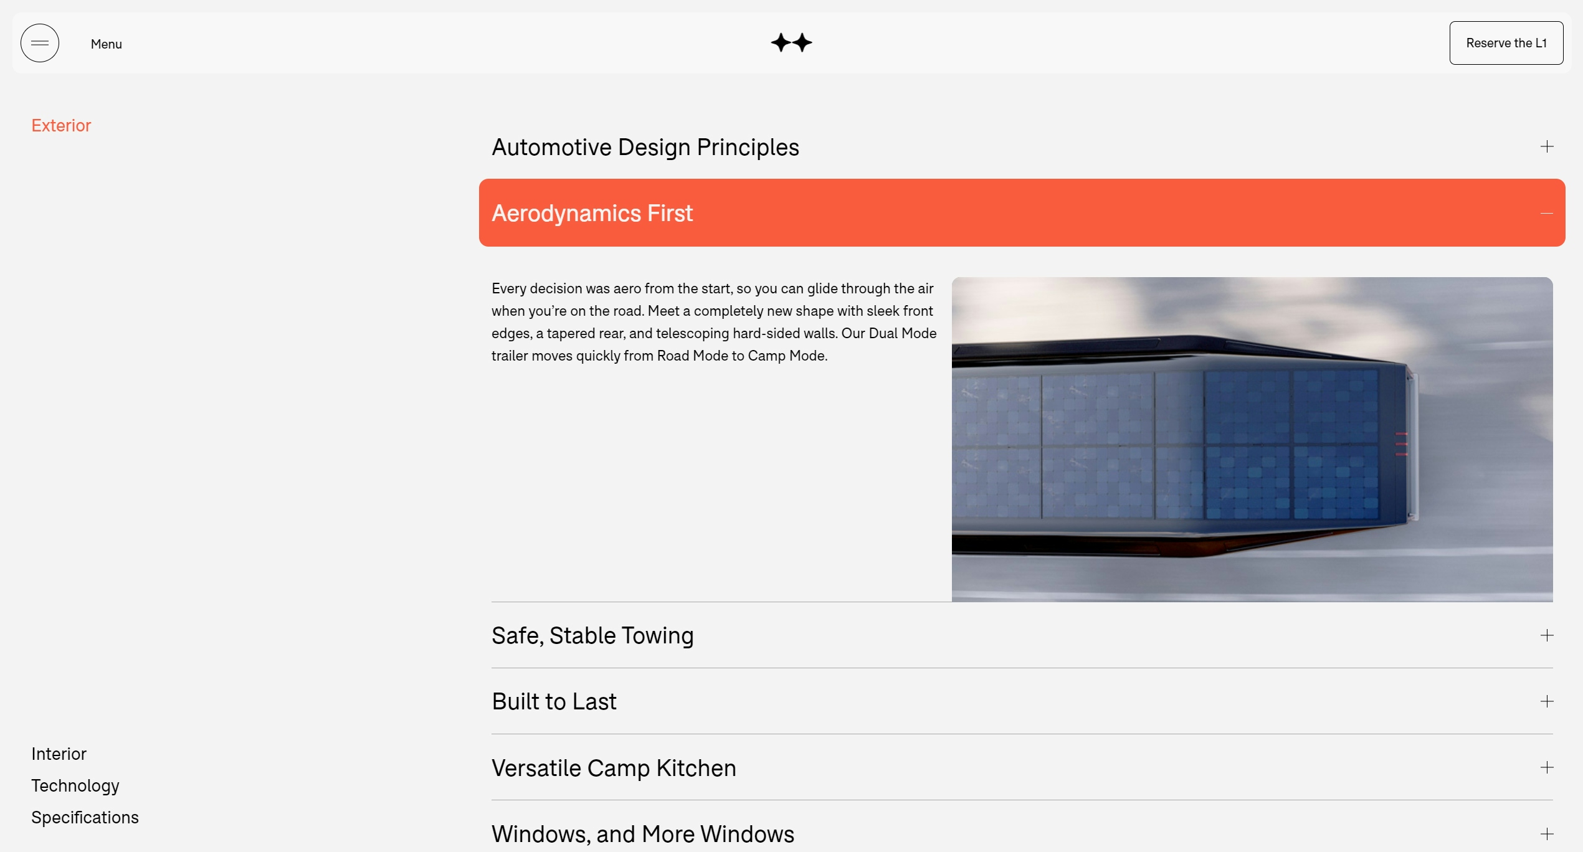Click the plus icon beside Versatile Camp Kitchen
This screenshot has width=1583, height=852.
point(1546,768)
